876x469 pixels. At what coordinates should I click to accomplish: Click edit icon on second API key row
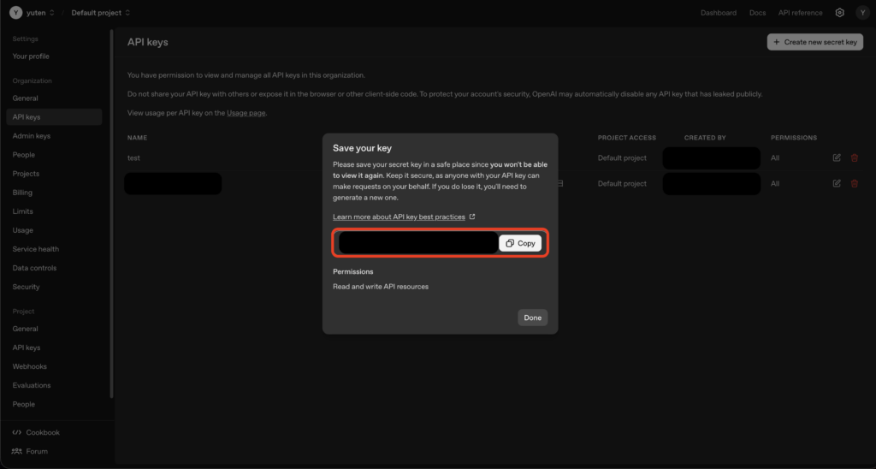pyautogui.click(x=837, y=184)
